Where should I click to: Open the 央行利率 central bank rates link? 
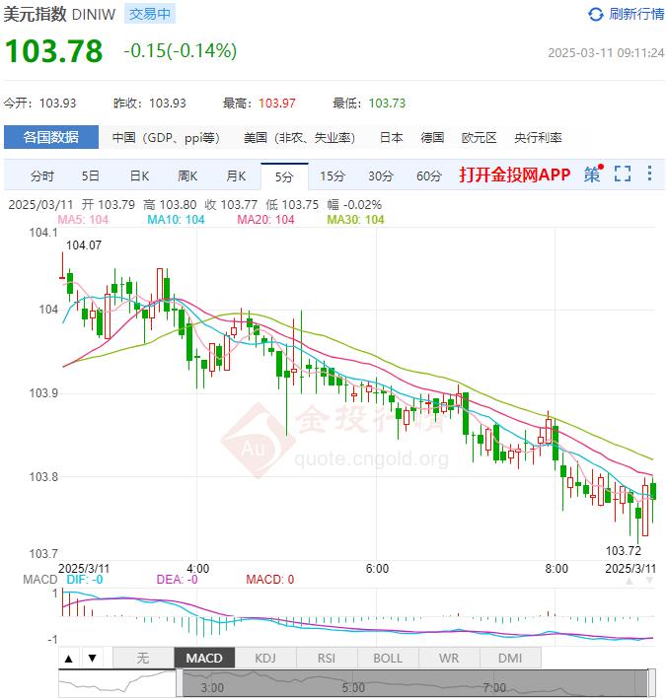pos(538,138)
